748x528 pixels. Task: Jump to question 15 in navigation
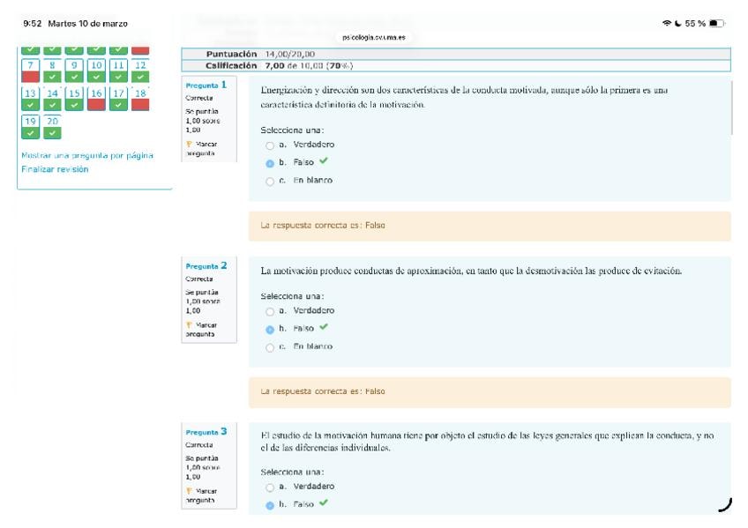(x=74, y=99)
